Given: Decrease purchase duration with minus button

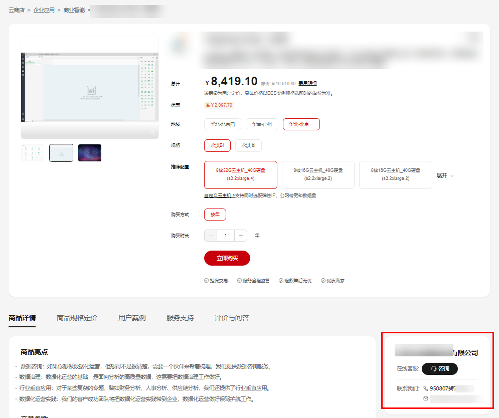Looking at the screenshot, I should [211, 236].
